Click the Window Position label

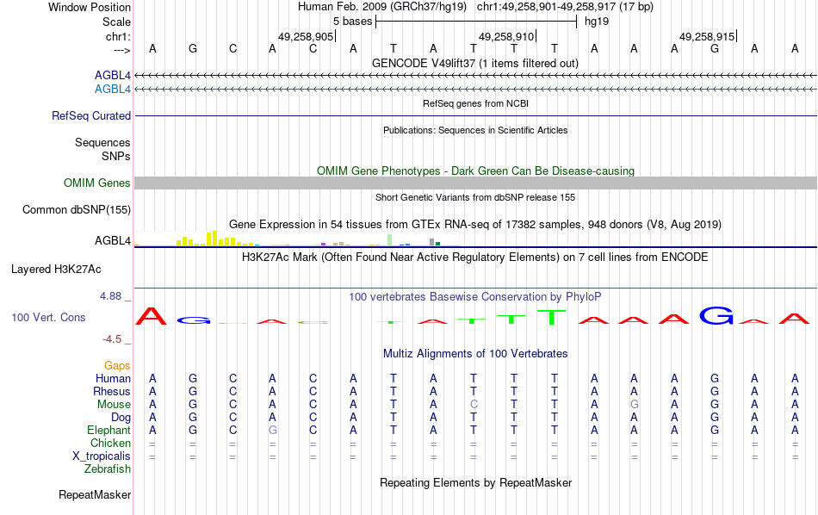click(x=90, y=7)
